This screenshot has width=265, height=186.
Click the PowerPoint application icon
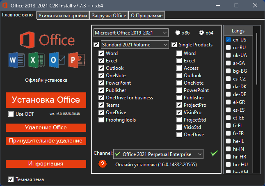point(77,60)
